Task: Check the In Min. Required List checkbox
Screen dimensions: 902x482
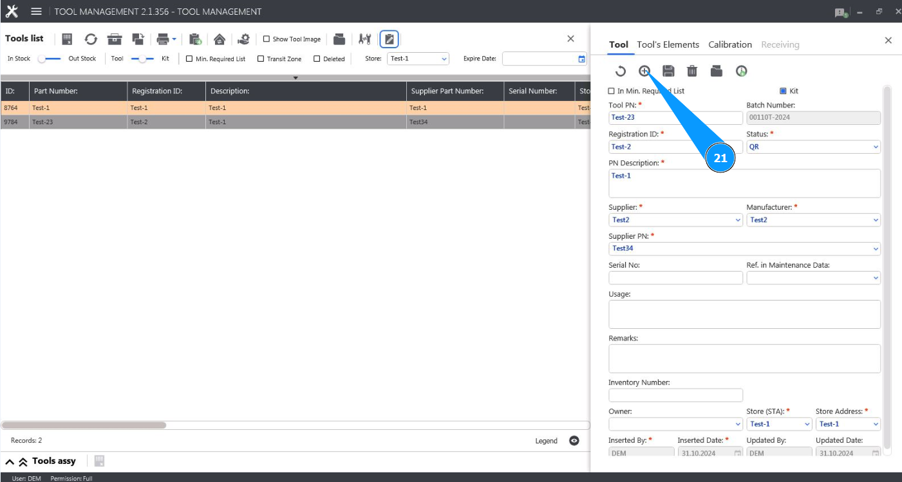Action: [x=612, y=91]
